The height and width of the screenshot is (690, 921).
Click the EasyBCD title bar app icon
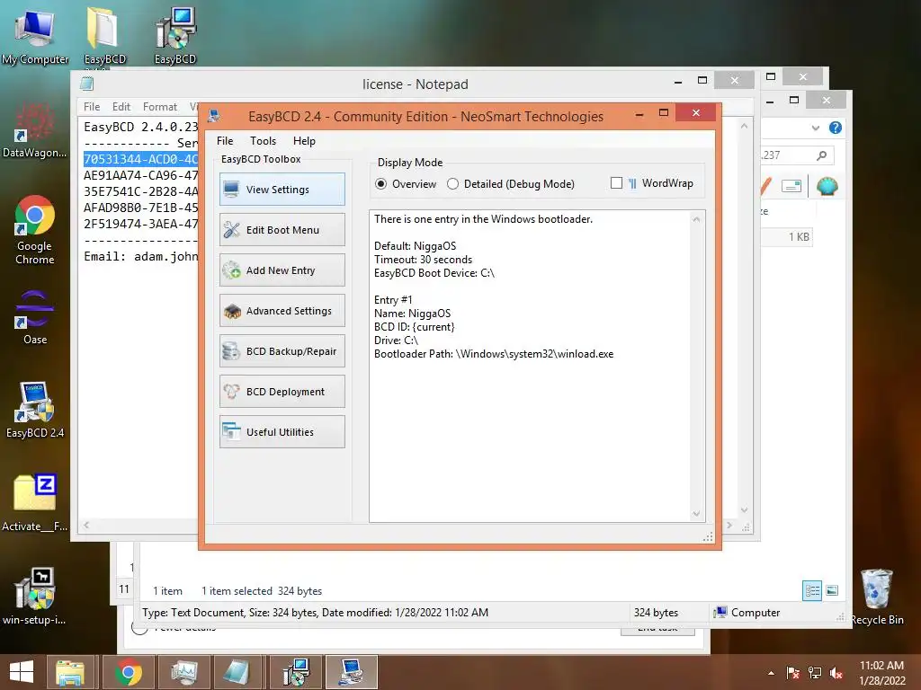(x=214, y=116)
